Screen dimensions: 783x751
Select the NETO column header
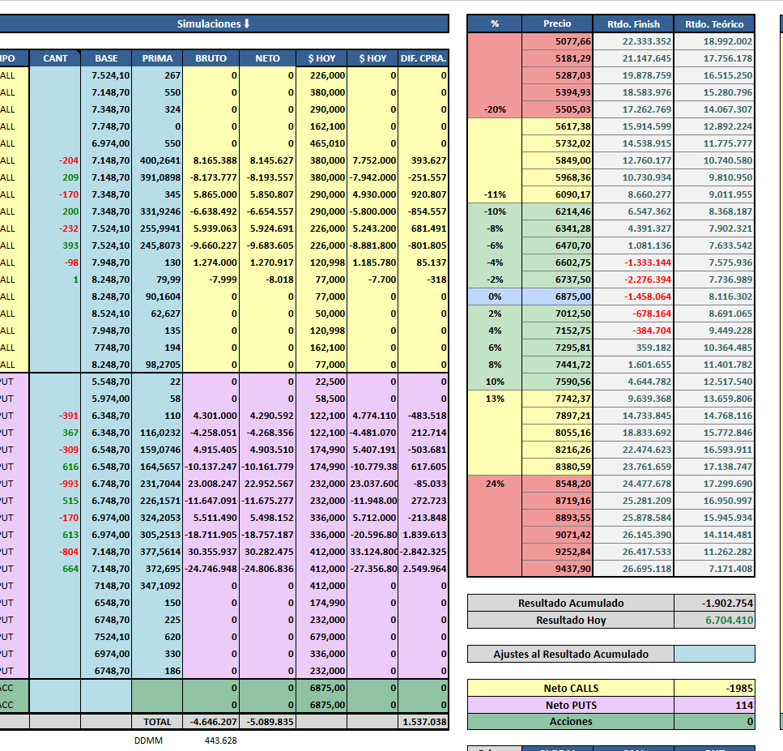click(x=268, y=58)
